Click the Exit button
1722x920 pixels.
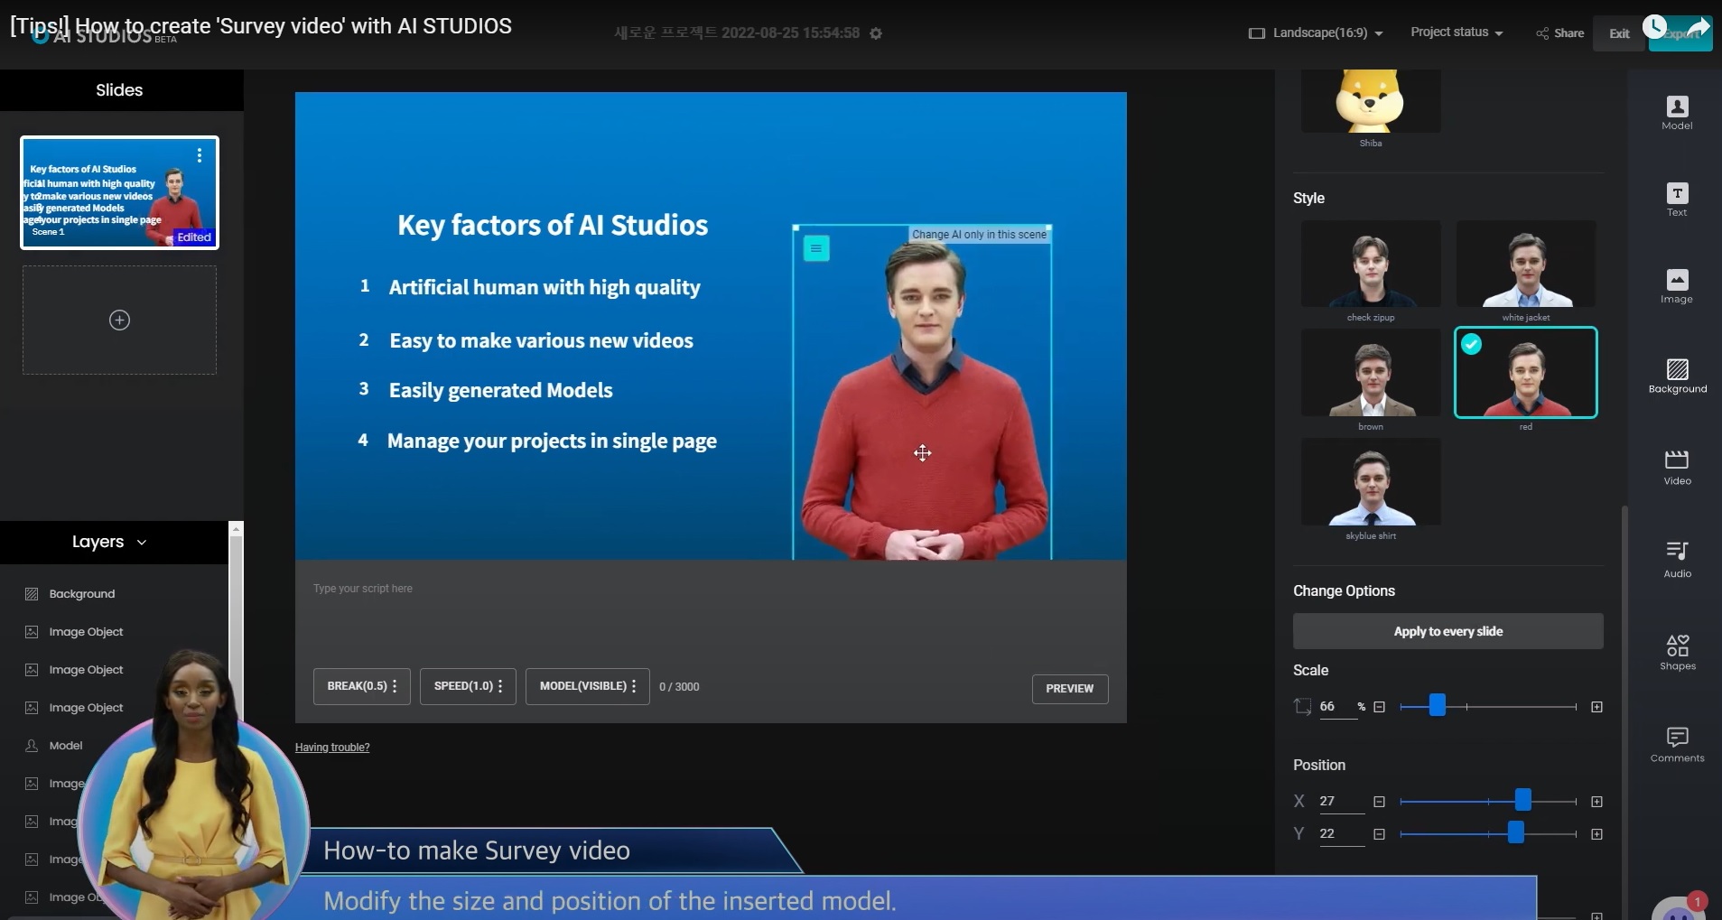1619,33
